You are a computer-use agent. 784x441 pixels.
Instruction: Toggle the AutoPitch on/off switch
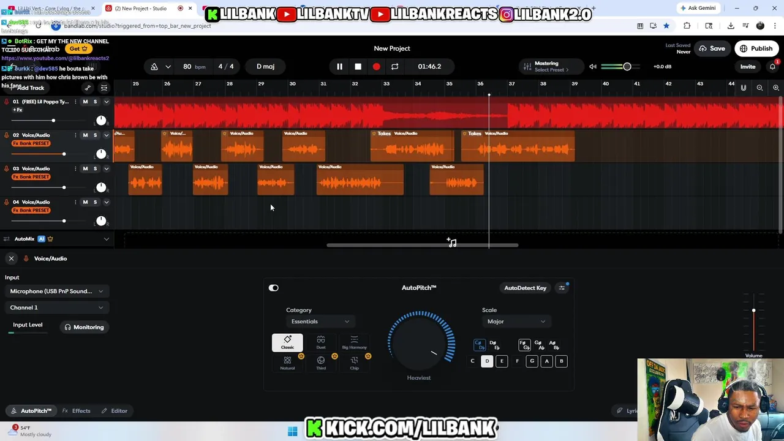(x=273, y=288)
